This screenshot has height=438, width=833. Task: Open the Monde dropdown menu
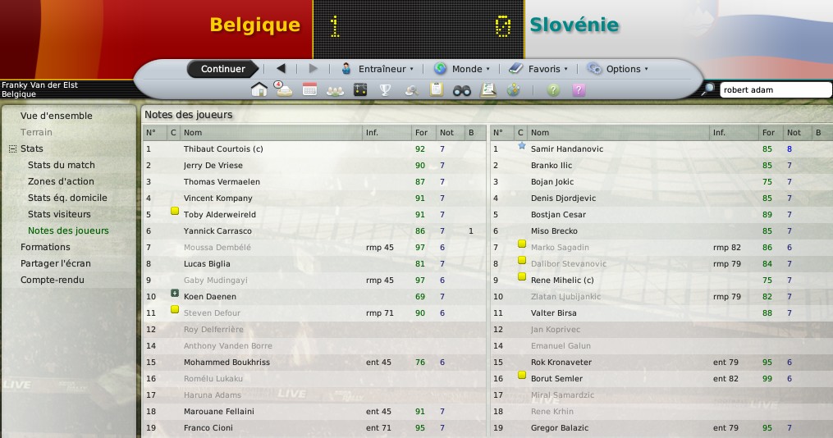(x=461, y=69)
